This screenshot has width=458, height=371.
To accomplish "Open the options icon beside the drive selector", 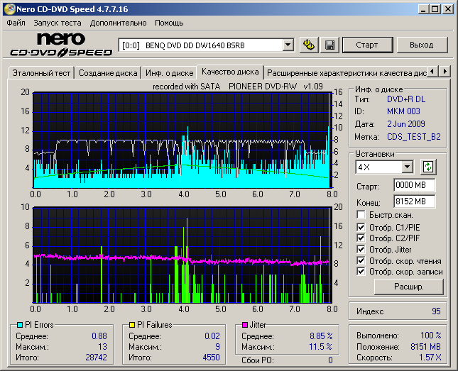I will [x=308, y=45].
